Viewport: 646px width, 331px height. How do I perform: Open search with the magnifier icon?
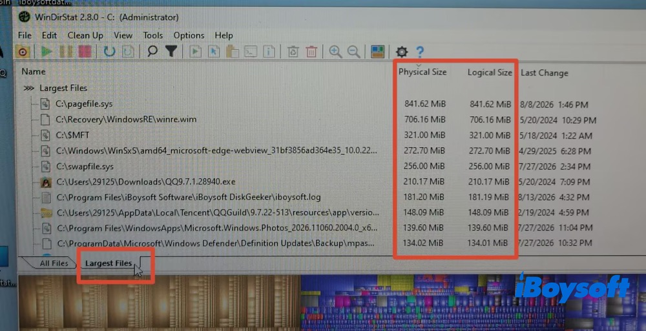152,52
